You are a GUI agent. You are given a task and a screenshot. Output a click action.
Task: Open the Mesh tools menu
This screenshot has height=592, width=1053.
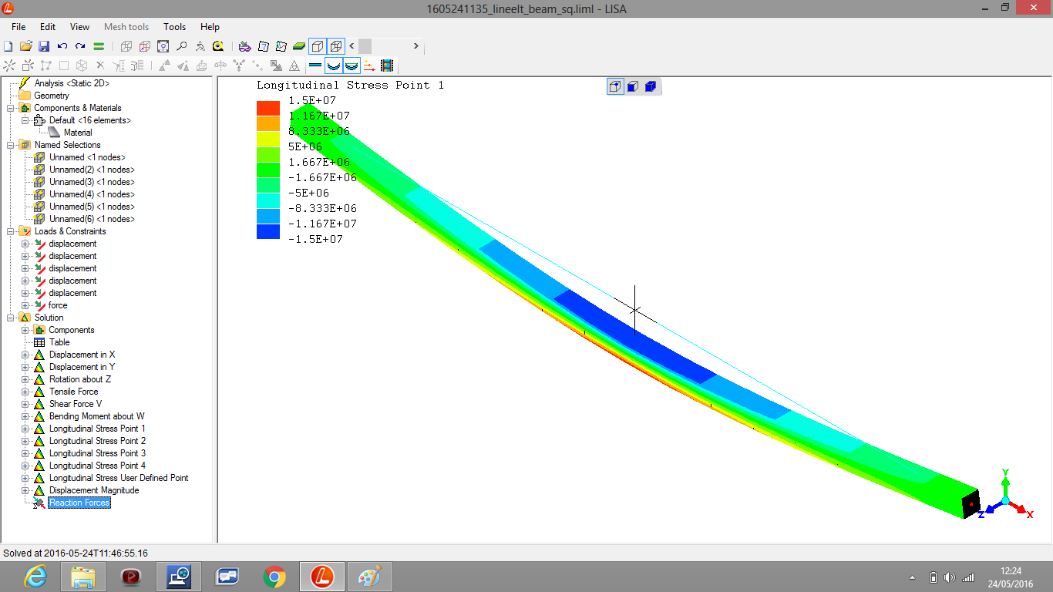[x=126, y=27]
